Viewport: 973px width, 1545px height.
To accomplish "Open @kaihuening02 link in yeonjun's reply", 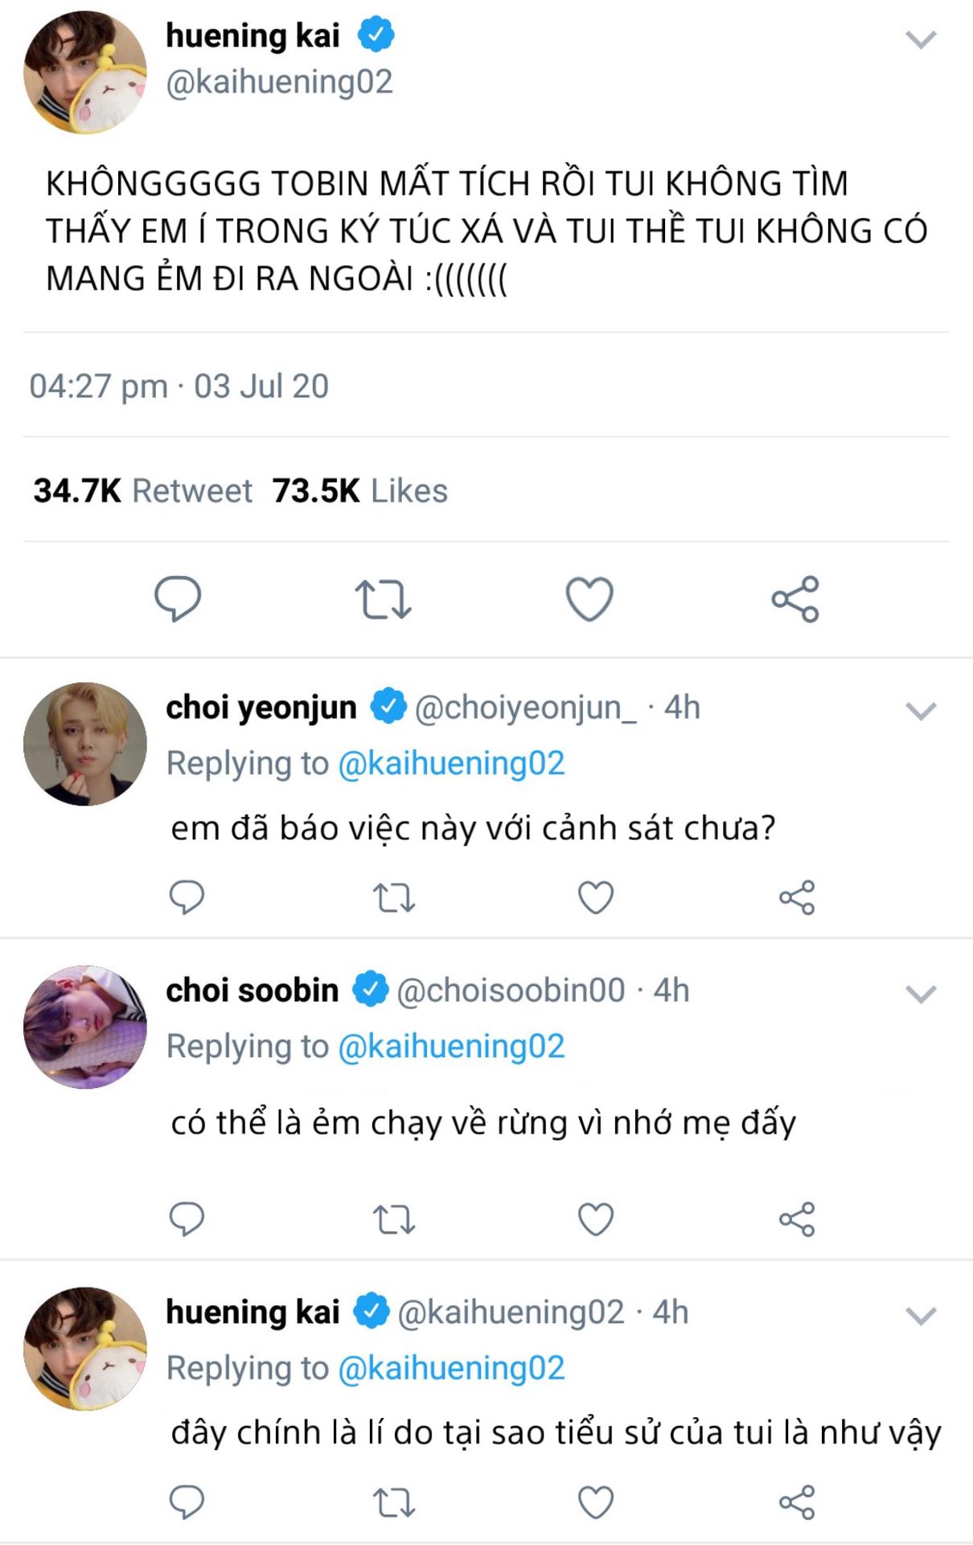I will [x=451, y=764].
